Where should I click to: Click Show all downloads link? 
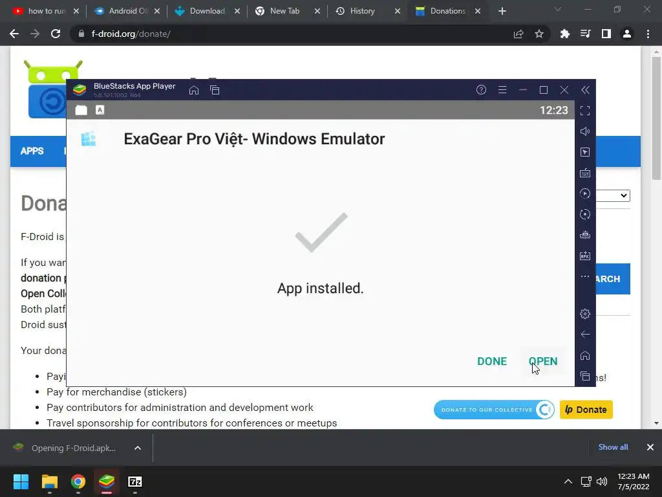tap(613, 447)
